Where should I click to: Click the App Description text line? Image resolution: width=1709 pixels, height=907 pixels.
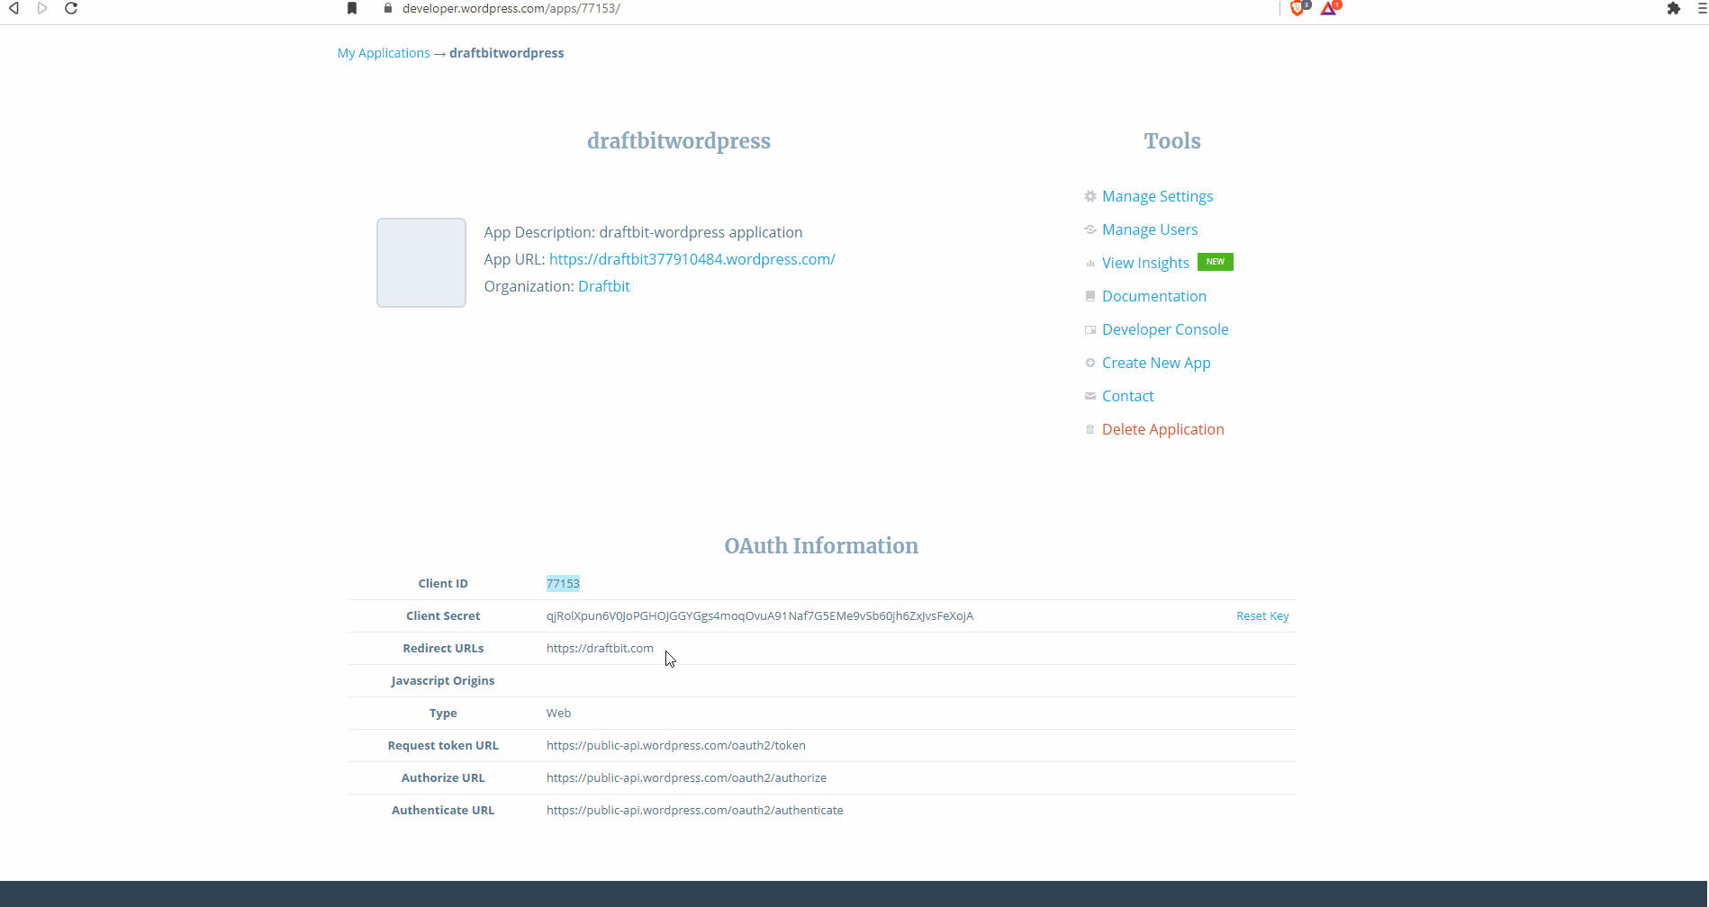coord(643,232)
